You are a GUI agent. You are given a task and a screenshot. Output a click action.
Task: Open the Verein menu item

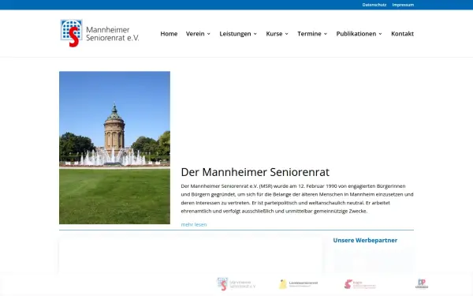(196, 34)
